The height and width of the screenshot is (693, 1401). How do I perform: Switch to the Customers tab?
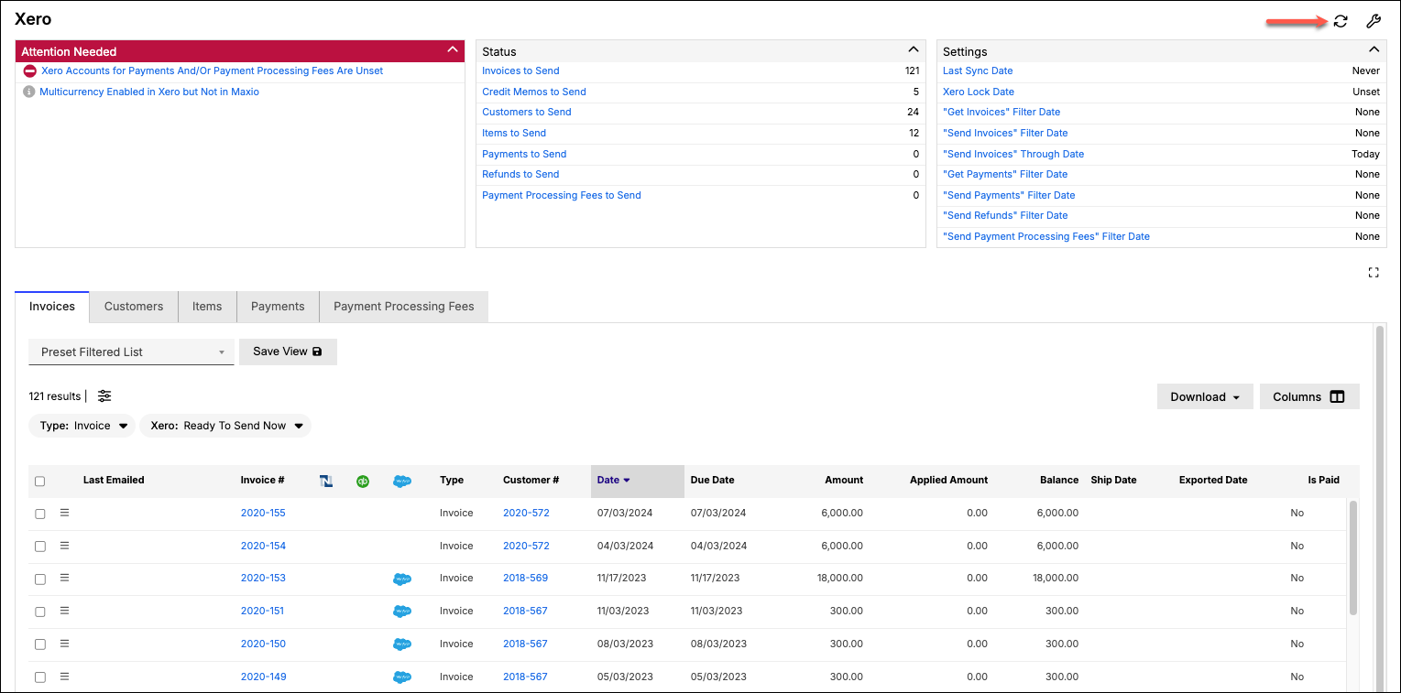coord(134,307)
